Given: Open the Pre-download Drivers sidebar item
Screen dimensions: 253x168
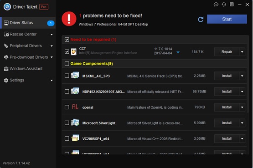Looking at the screenshot, I should tap(28, 57).
